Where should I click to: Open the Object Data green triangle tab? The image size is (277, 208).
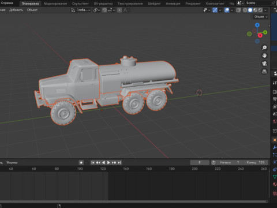(x=275, y=177)
